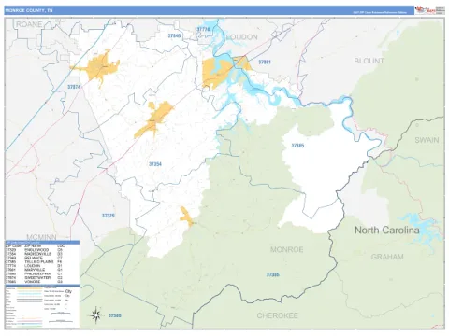The height and width of the screenshot is (336, 449).
Task: Click the compass rose symbol
Action: tap(96, 315)
